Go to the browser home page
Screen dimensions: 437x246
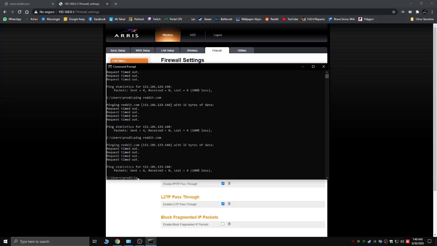tap(27, 12)
